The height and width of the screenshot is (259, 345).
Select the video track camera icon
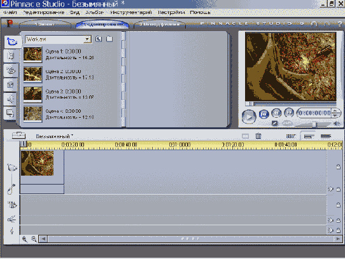tap(12, 167)
